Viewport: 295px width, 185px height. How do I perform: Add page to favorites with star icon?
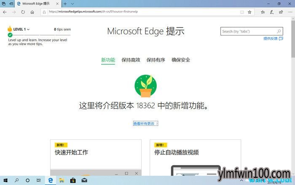(249, 12)
